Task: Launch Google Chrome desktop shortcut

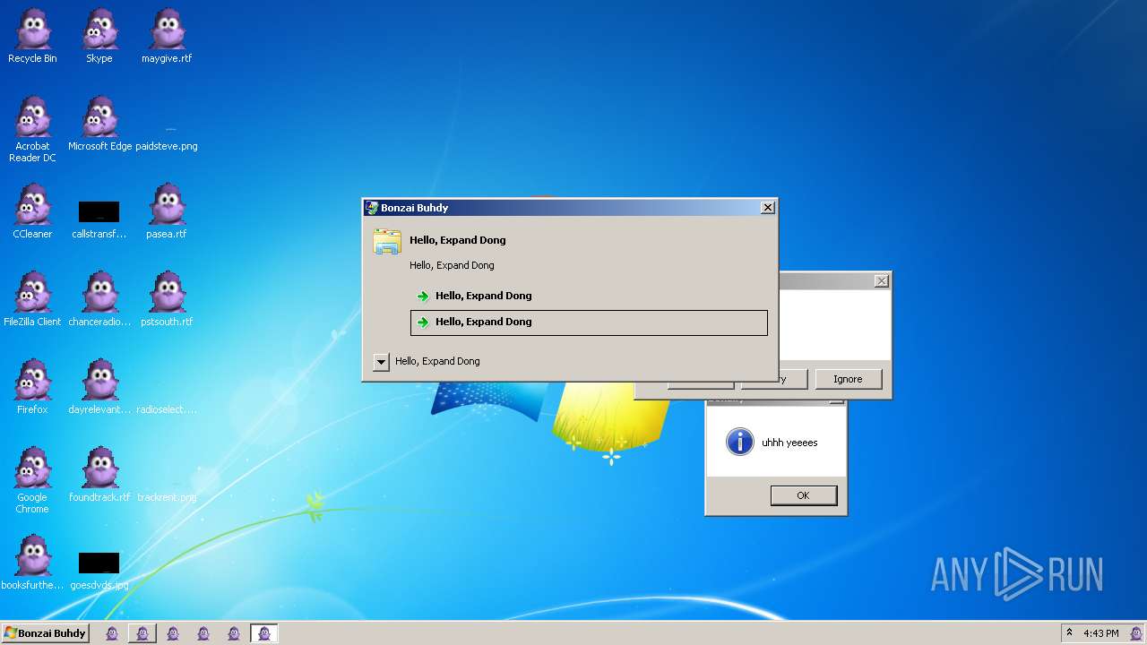Action: click(32, 481)
